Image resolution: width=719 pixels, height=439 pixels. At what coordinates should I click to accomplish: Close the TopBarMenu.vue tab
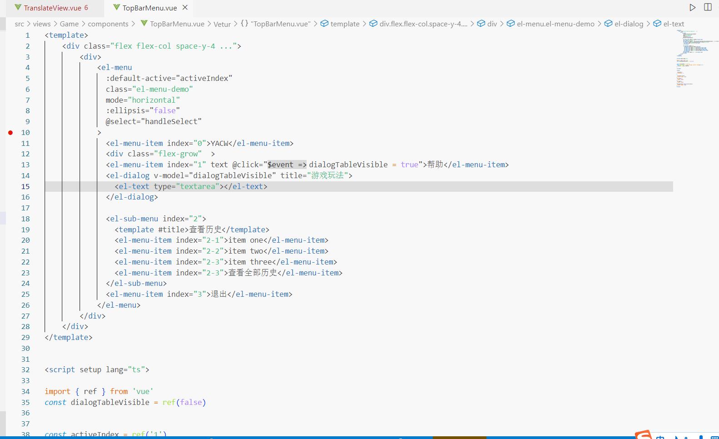click(185, 7)
